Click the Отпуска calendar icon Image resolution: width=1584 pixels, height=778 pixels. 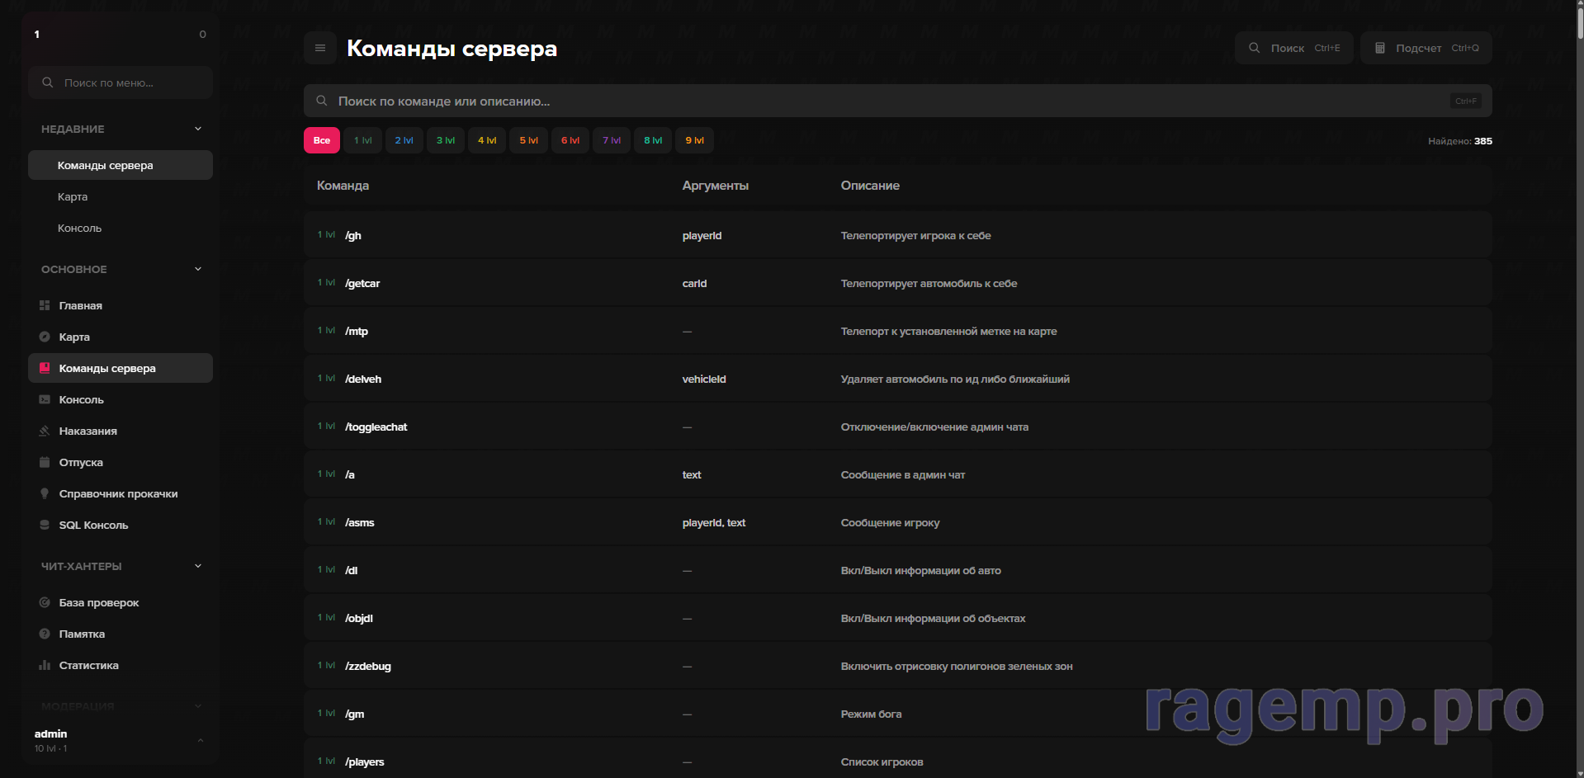tap(45, 462)
